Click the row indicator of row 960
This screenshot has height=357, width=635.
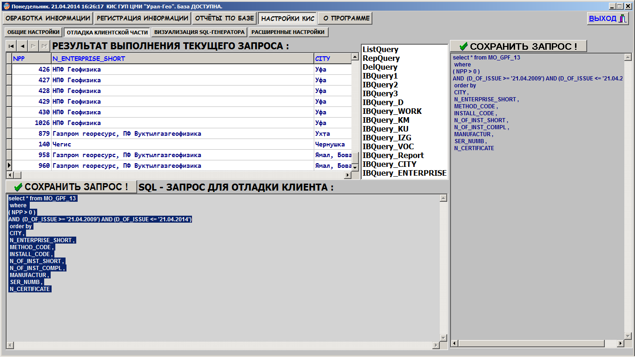(9, 165)
